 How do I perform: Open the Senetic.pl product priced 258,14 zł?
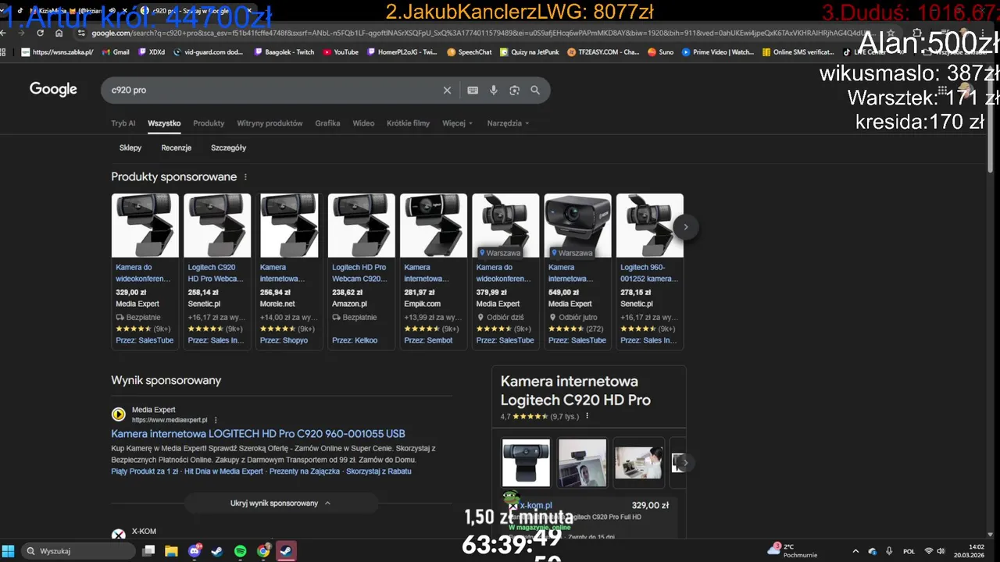[x=217, y=270]
